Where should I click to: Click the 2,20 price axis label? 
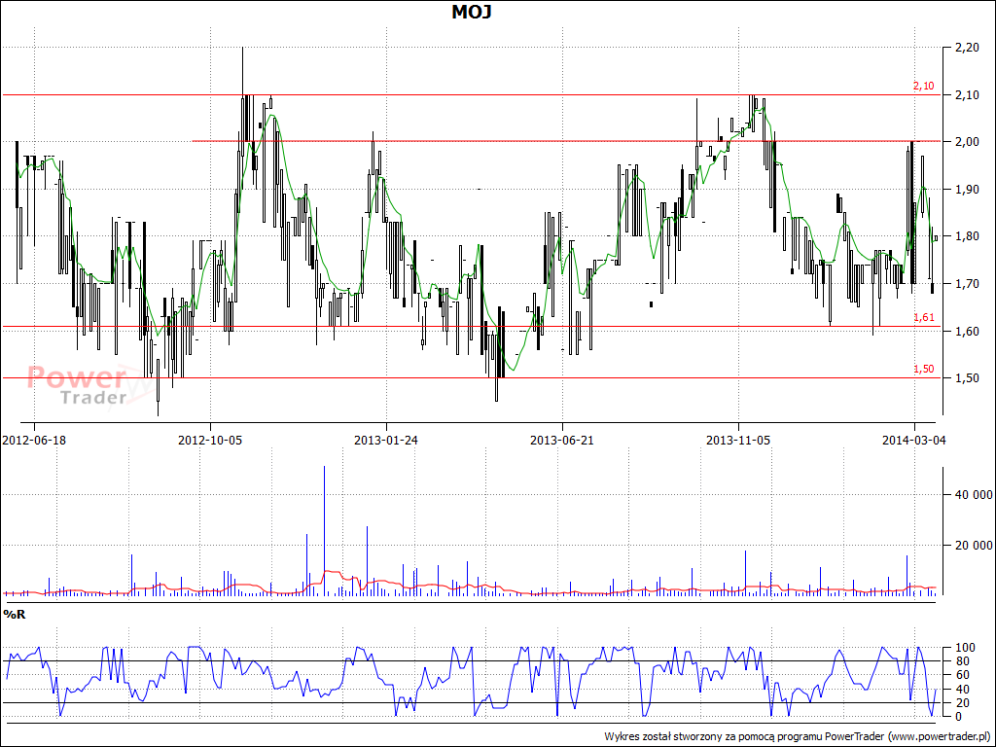[x=966, y=48]
